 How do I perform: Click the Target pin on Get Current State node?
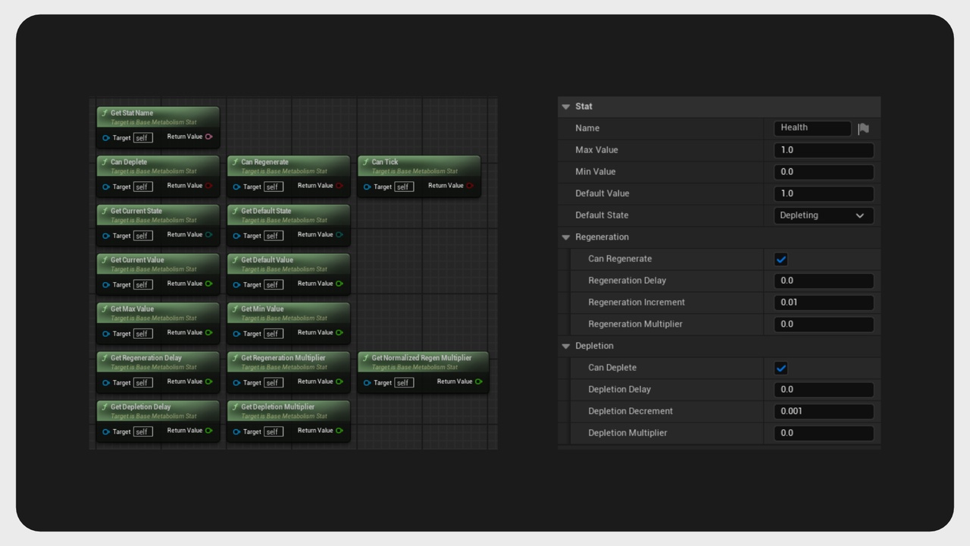[x=106, y=236]
